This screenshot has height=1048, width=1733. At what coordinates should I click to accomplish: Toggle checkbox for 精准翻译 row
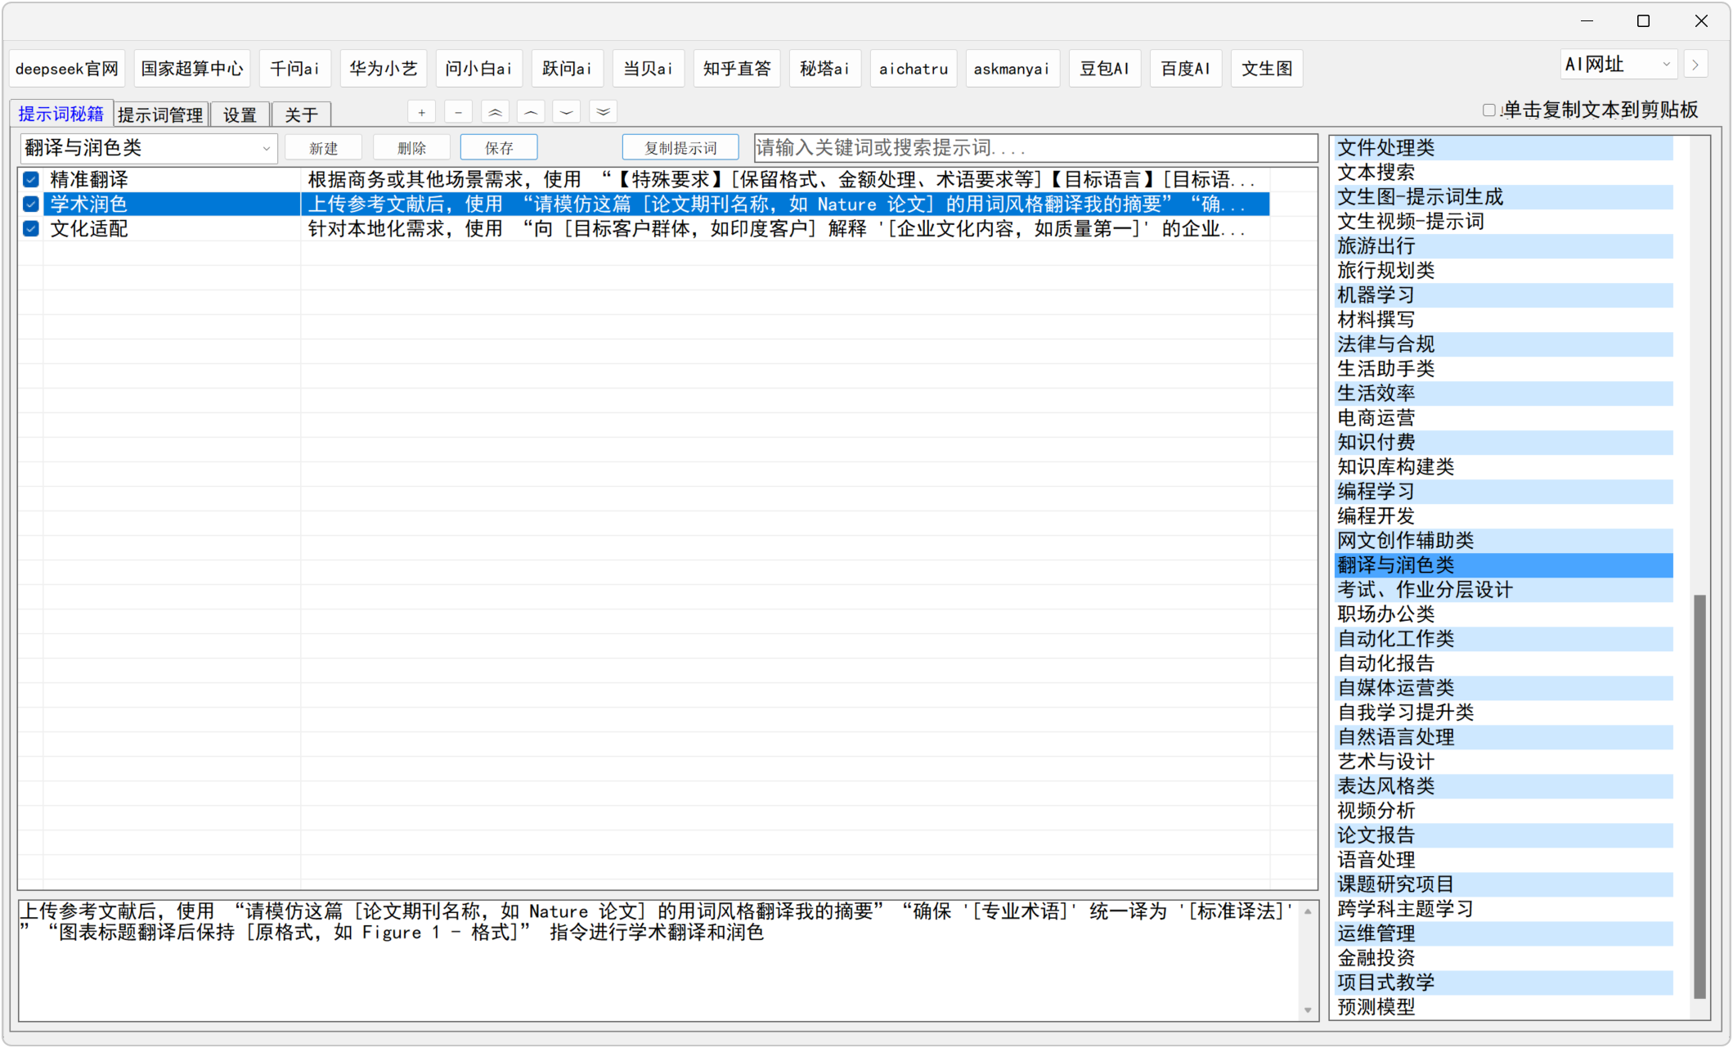pos(31,179)
